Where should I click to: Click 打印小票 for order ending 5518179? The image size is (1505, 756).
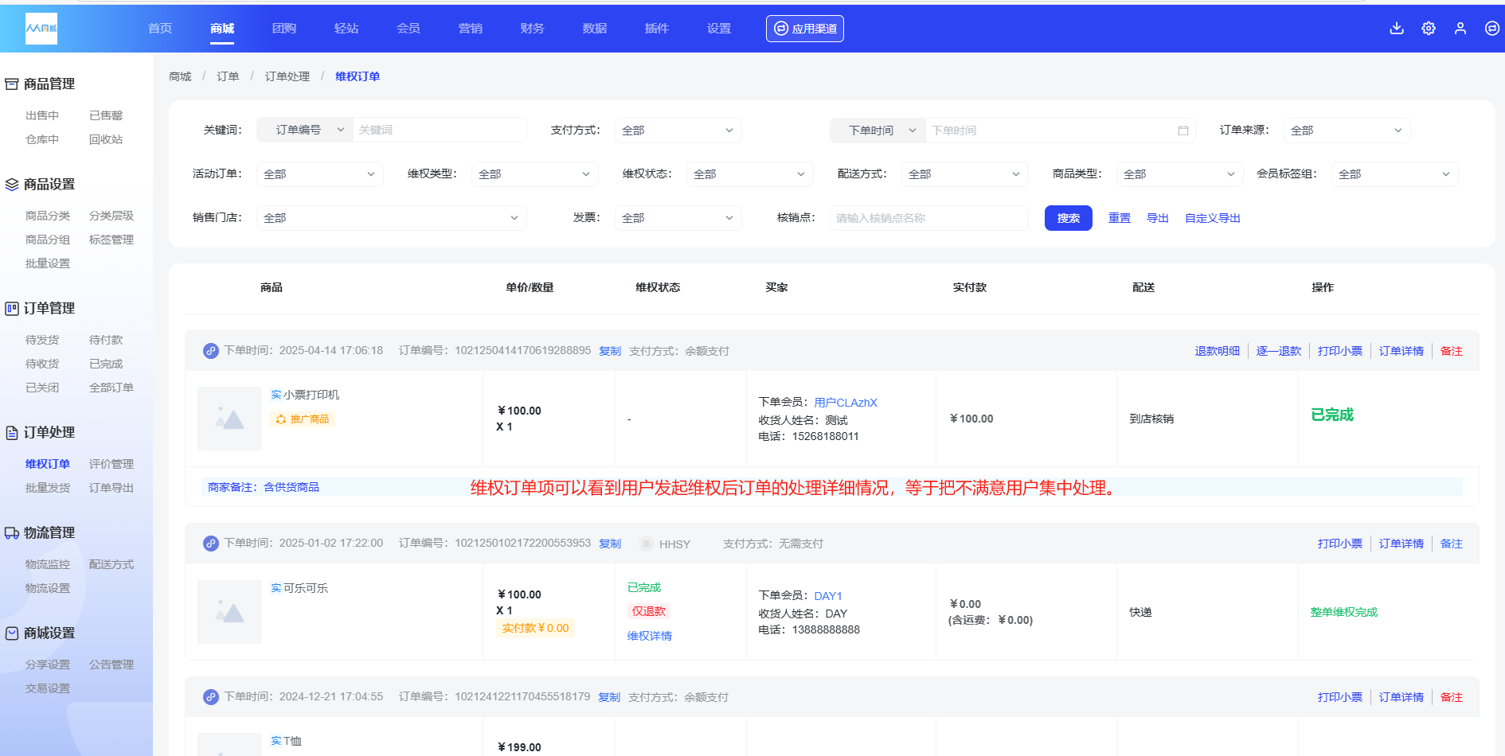(x=1340, y=697)
